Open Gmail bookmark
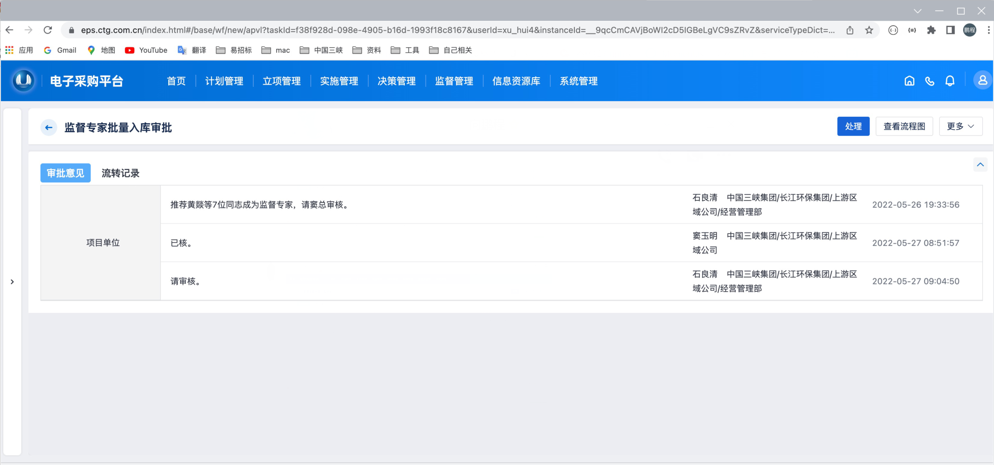 tap(60, 50)
